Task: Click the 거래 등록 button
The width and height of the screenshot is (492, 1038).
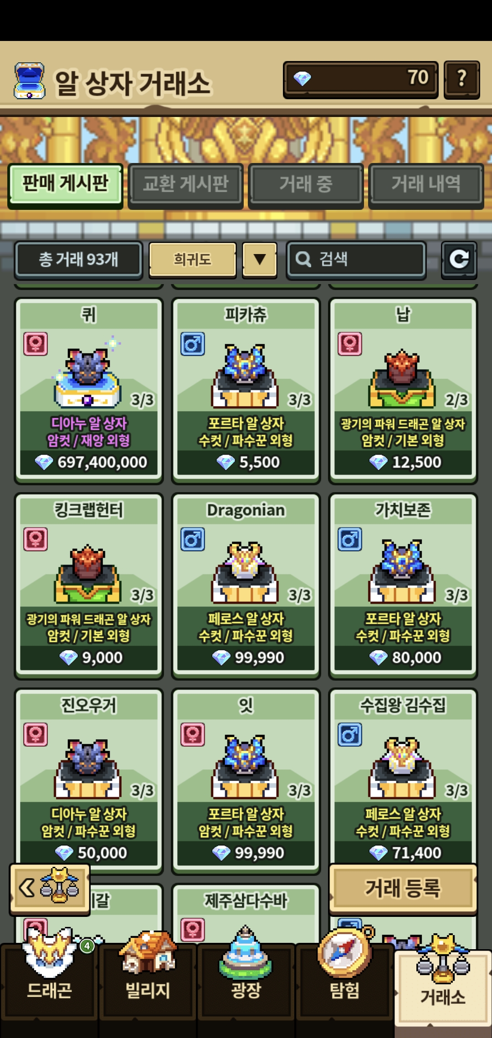Action: tap(403, 888)
